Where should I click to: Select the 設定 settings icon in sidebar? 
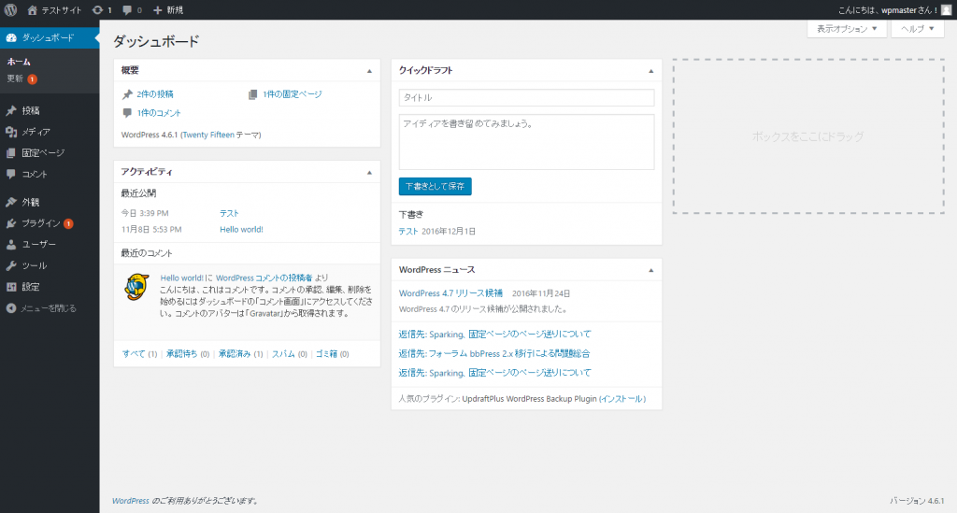click(x=10, y=287)
